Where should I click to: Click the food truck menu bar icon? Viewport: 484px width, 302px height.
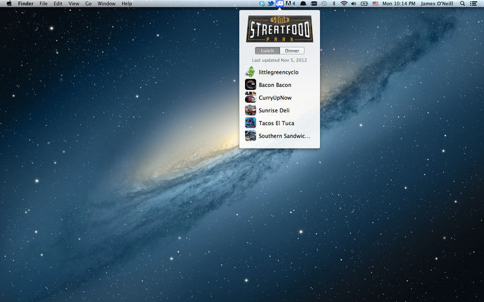click(x=280, y=4)
